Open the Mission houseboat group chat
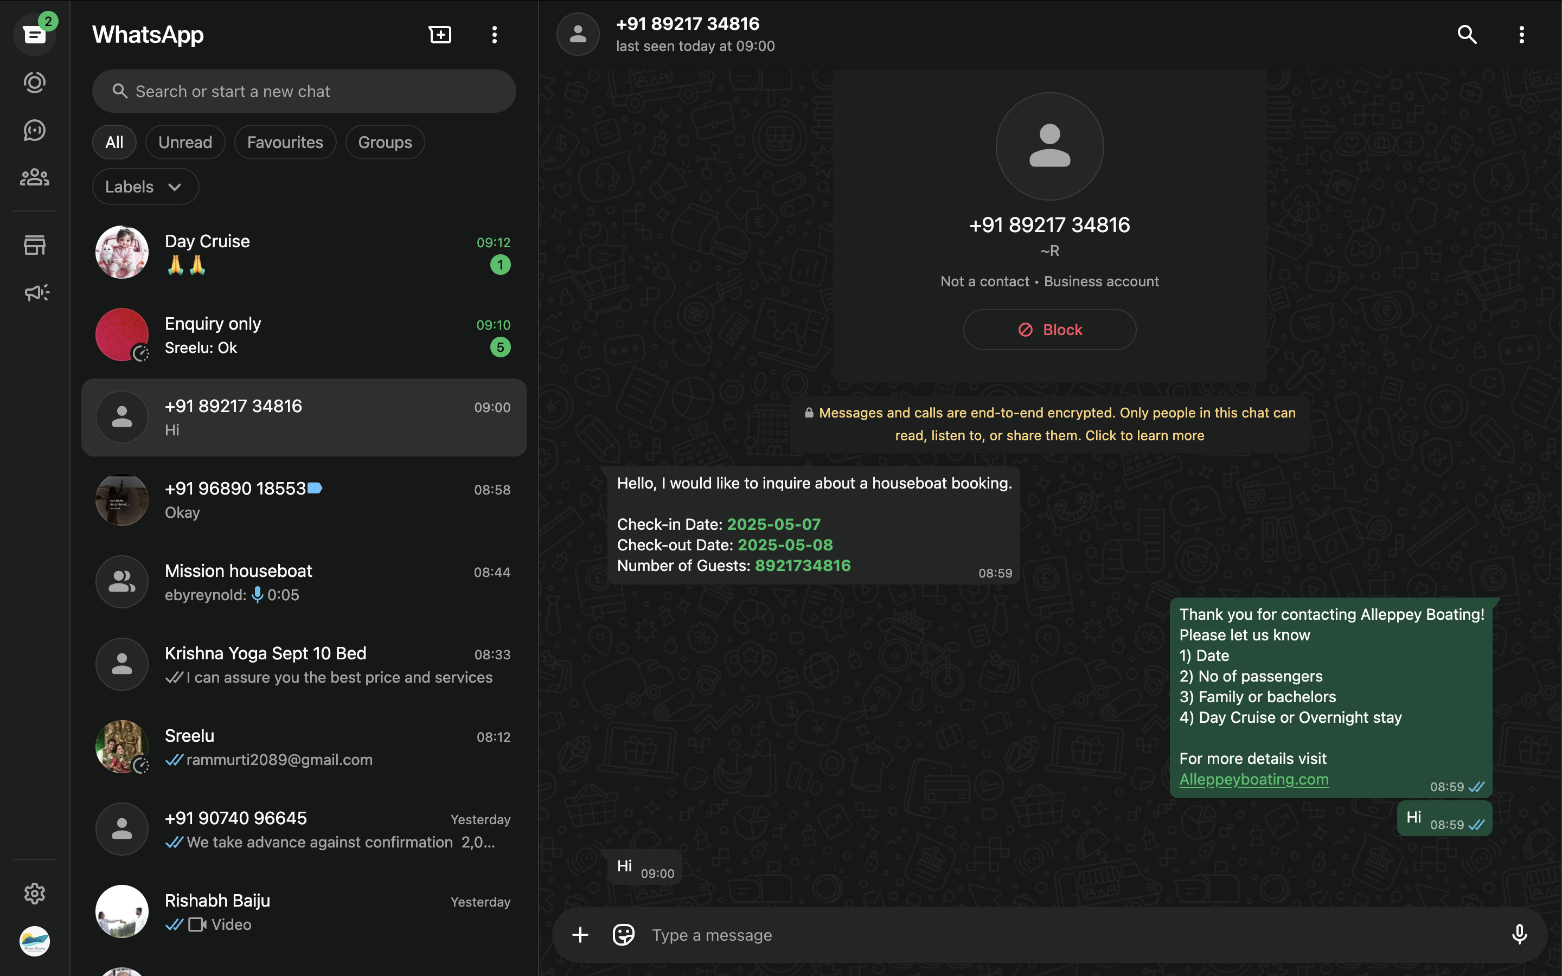This screenshot has height=976, width=1562. [x=304, y=582]
